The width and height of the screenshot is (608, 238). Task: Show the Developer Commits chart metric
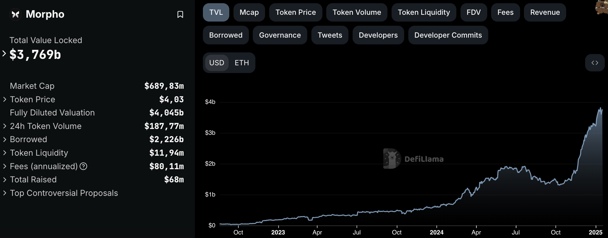[x=448, y=35]
